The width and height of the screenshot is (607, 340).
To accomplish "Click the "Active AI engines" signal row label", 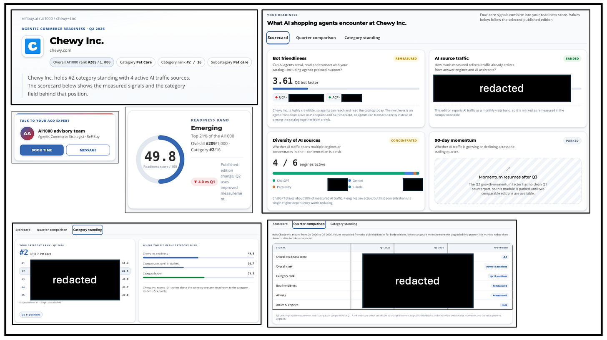I will pyautogui.click(x=287, y=305).
